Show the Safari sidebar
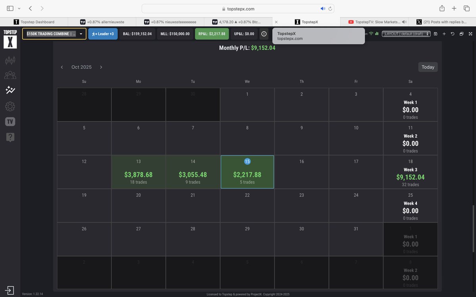 (10, 8)
